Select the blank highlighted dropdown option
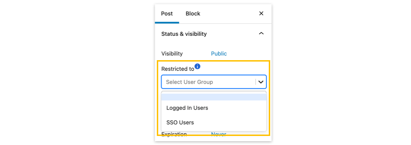The image size is (411, 145). [213, 97]
